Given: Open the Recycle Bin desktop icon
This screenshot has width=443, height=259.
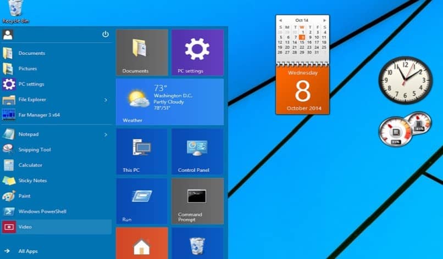Looking at the screenshot, I should (x=15, y=12).
